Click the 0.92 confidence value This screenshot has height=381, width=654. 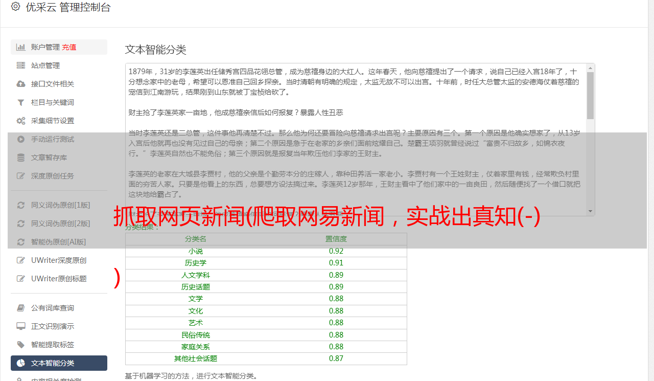[x=336, y=251]
